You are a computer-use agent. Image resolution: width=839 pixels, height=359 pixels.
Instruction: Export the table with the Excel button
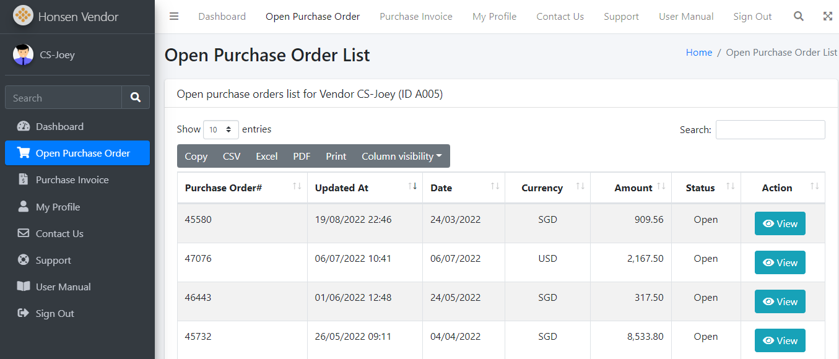tap(266, 157)
